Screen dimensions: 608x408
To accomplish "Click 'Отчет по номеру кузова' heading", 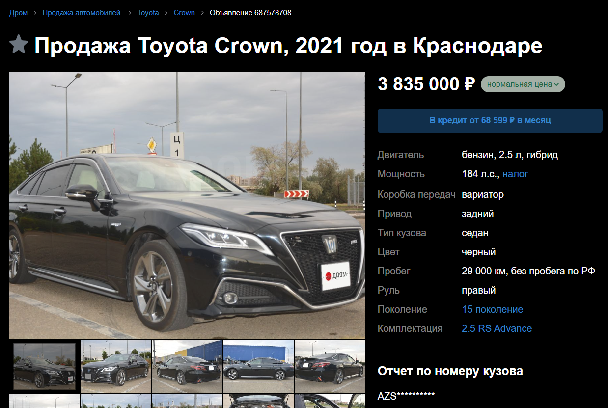I will [450, 371].
